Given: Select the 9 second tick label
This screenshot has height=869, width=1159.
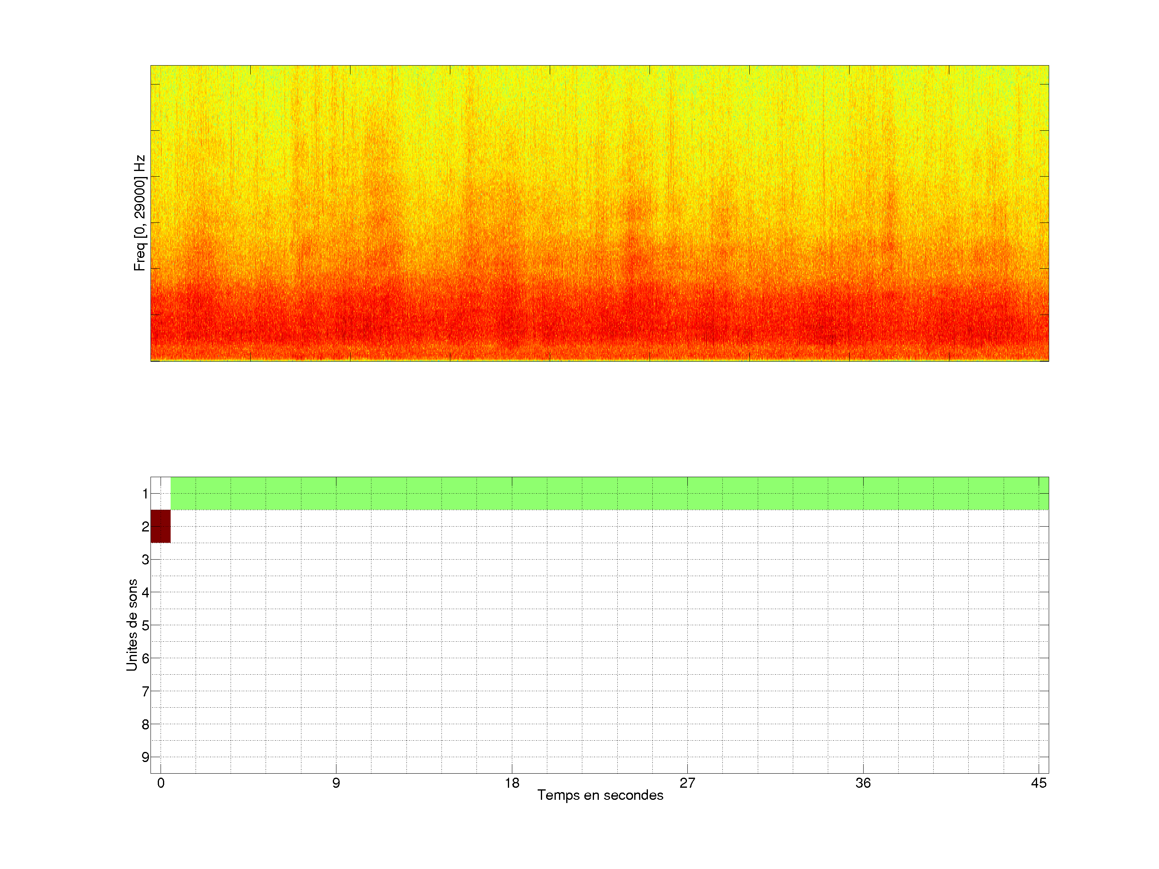Looking at the screenshot, I should pyautogui.click(x=336, y=783).
